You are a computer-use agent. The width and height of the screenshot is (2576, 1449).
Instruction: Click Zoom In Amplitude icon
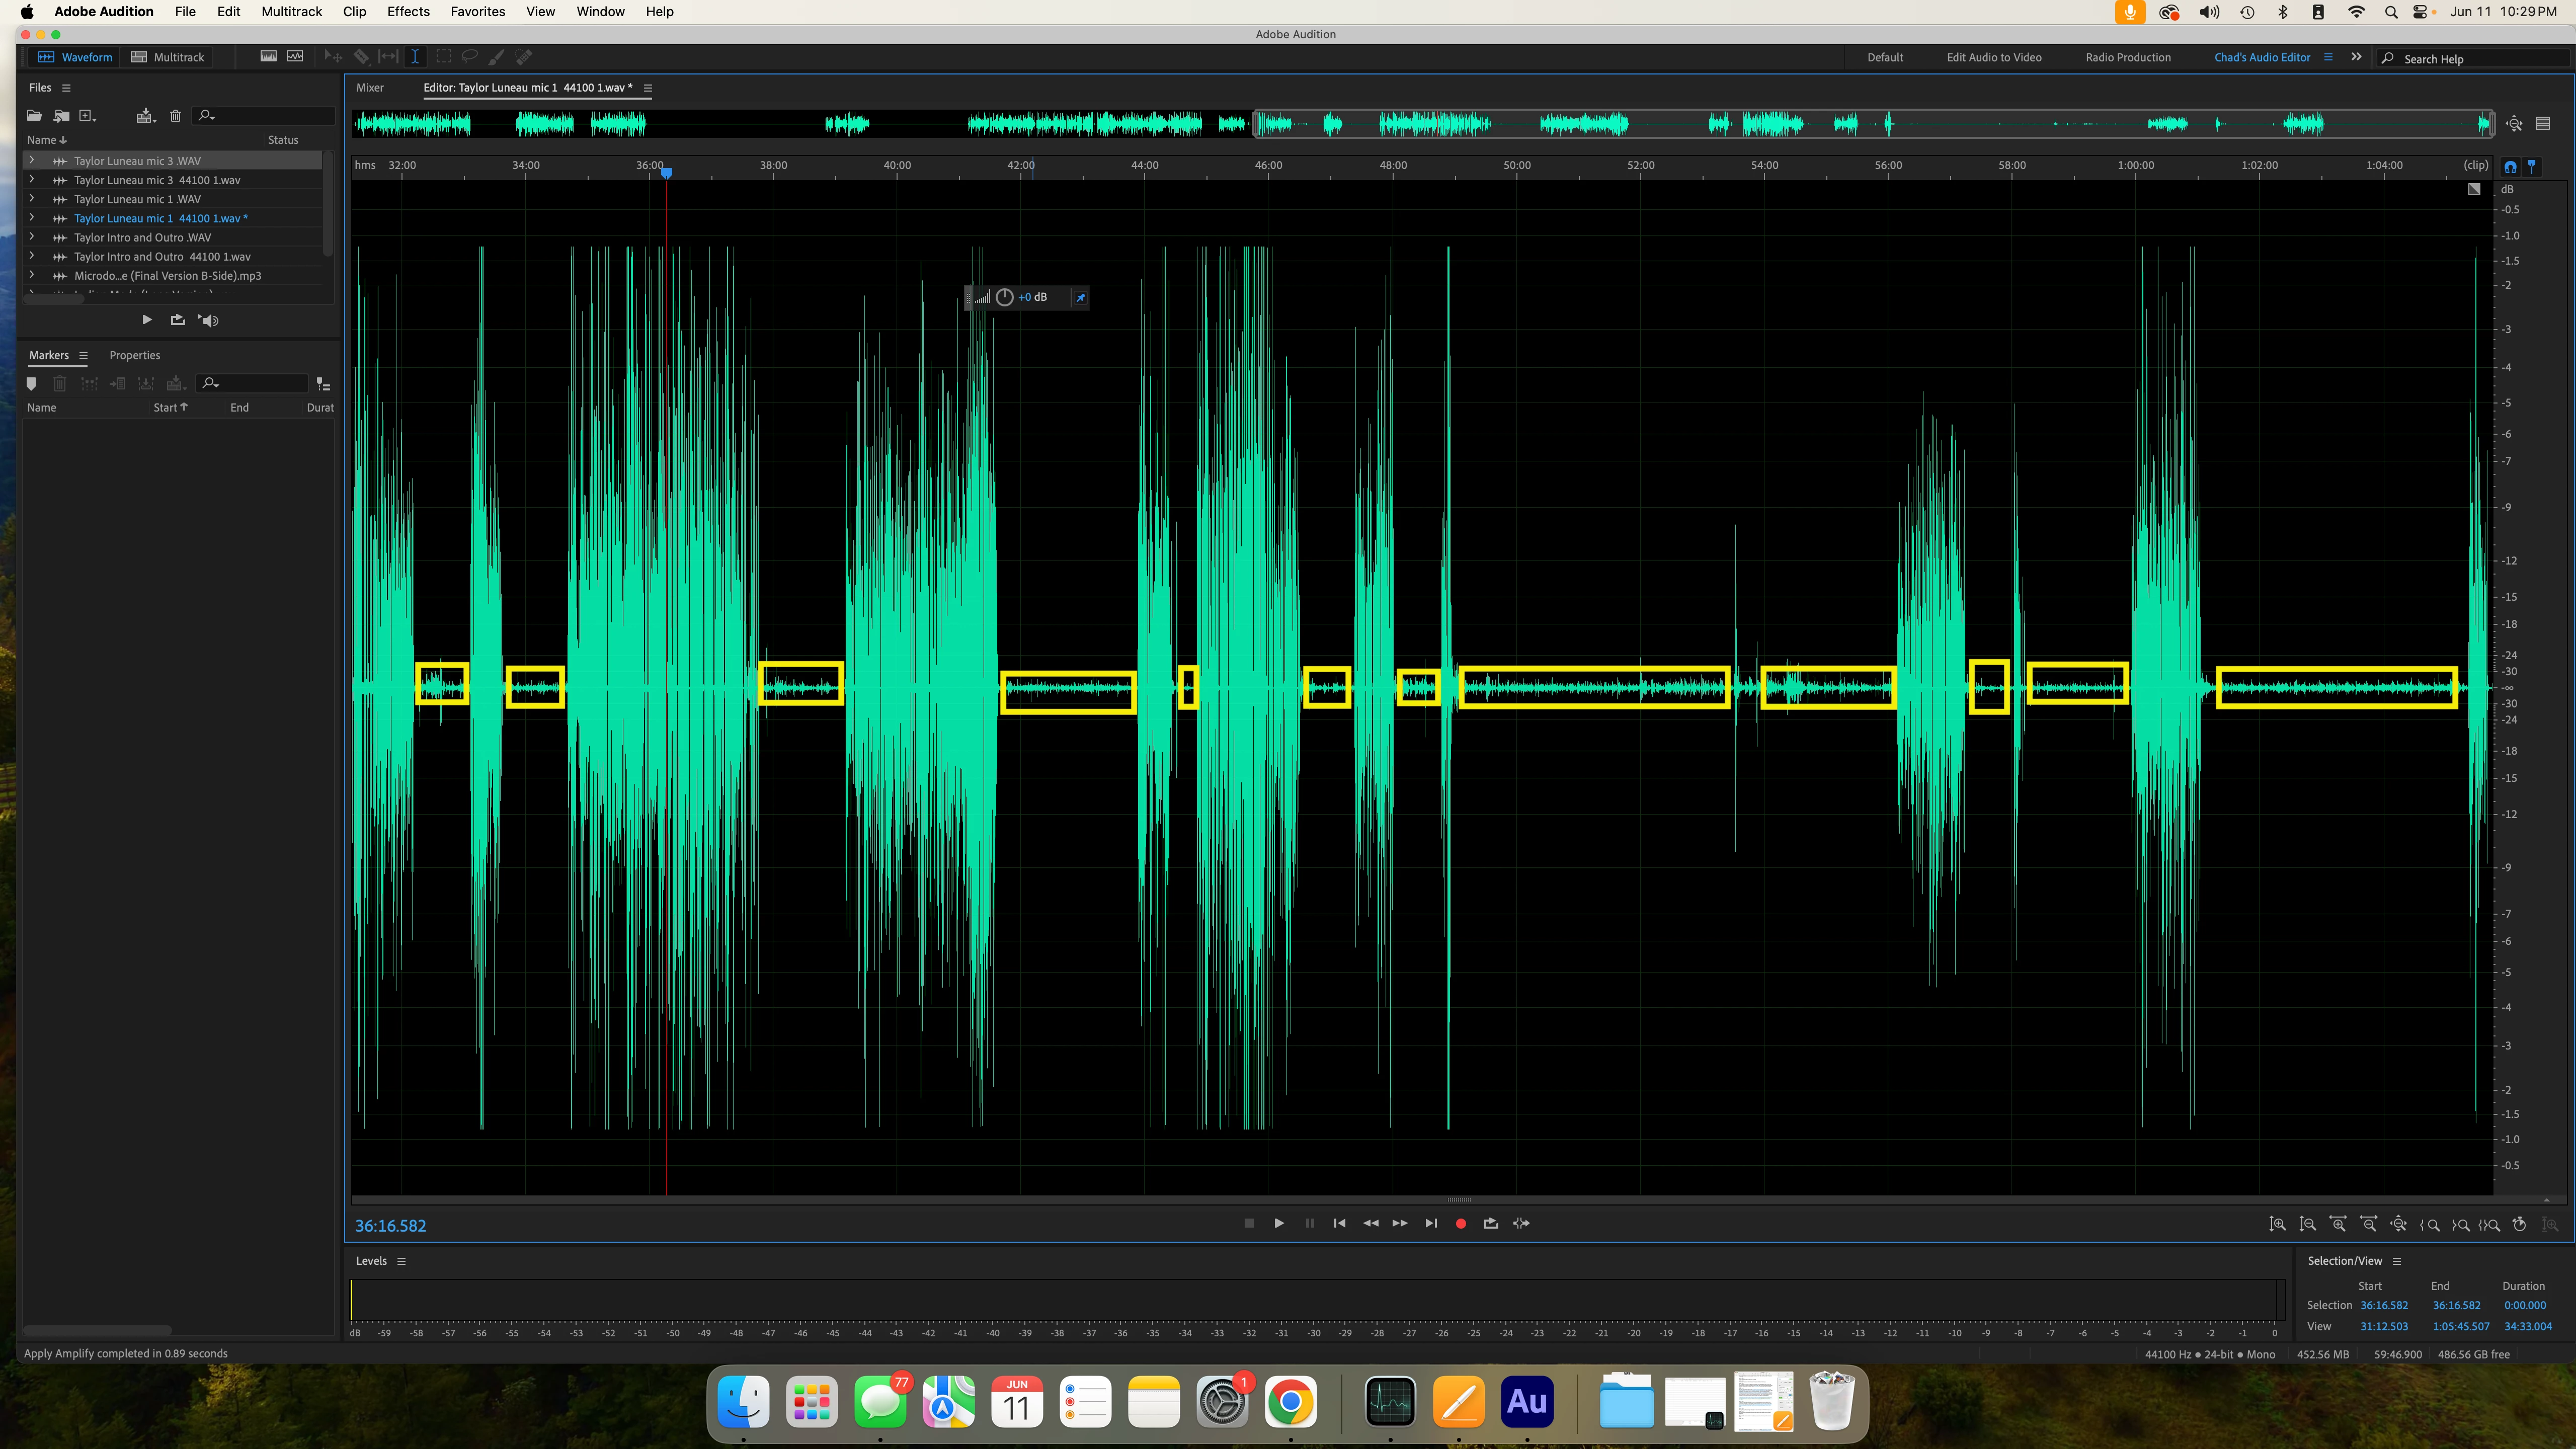2277,1224
